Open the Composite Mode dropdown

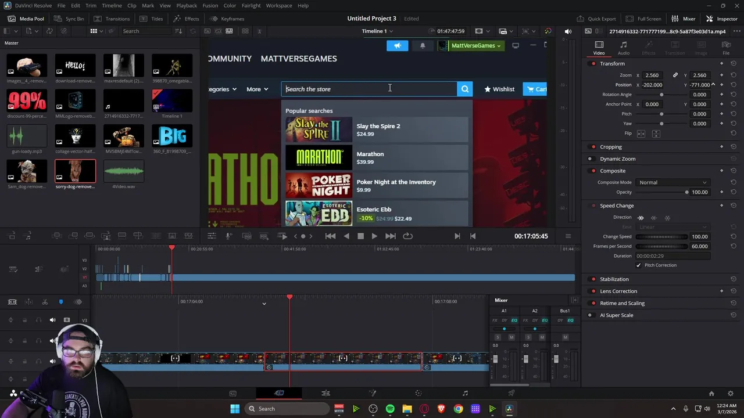pos(673,182)
